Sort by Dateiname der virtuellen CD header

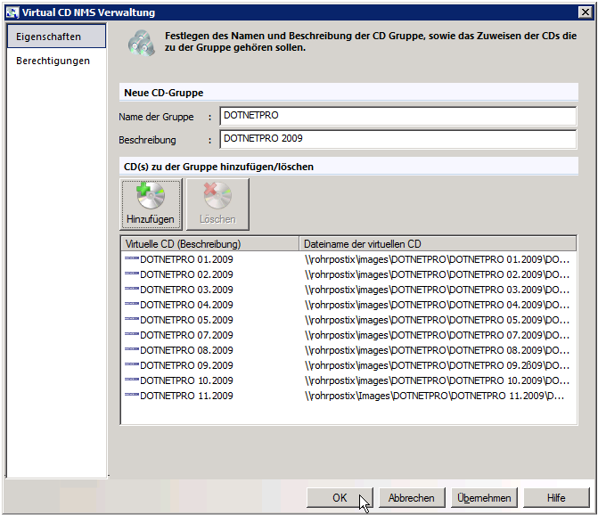438,243
